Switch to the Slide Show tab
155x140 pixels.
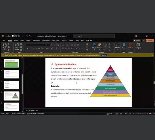(56, 41)
